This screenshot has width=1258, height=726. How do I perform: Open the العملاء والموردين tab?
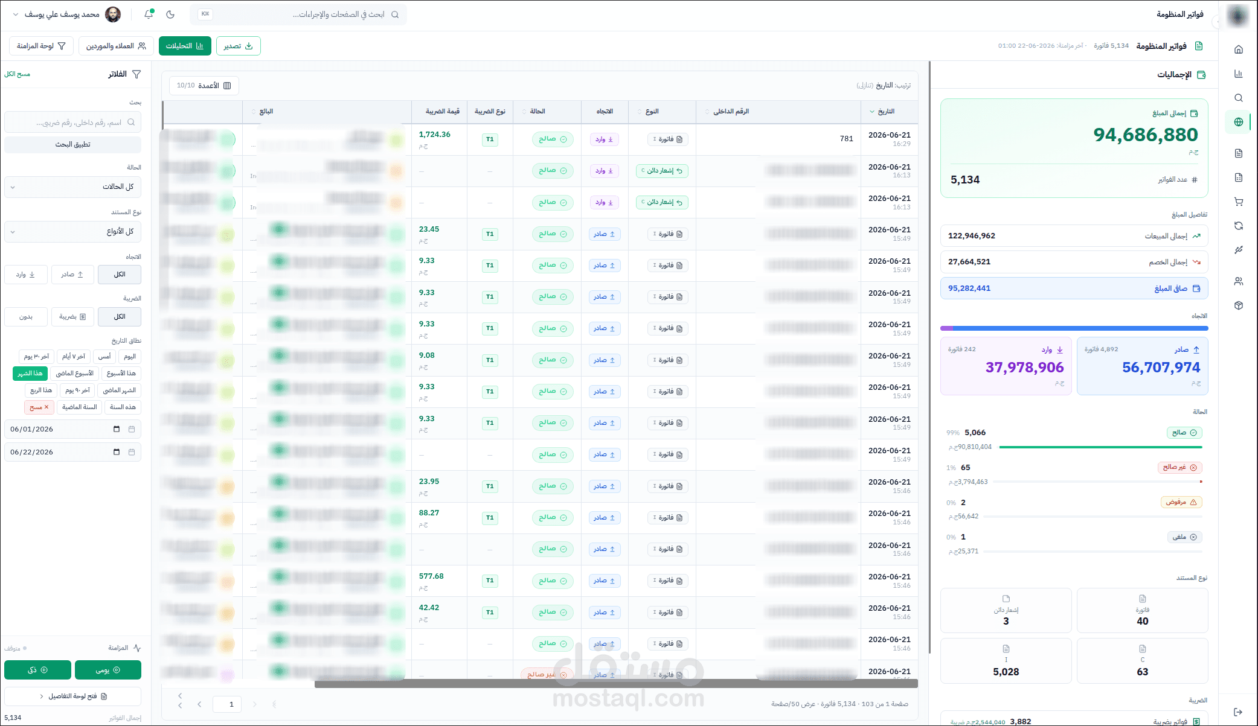click(116, 46)
